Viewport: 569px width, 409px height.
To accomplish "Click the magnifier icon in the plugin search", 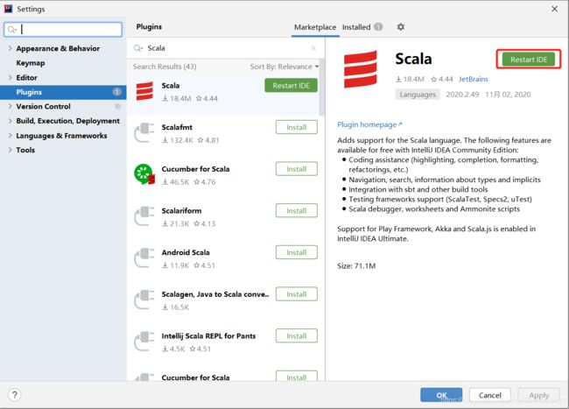I will (138, 48).
